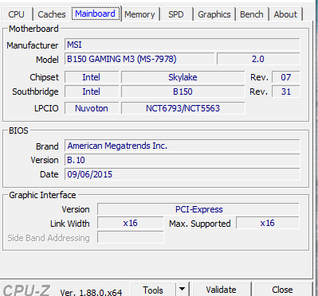Click the model revision 2.0 field
This screenshot has height=296, width=318.
click(x=258, y=59)
